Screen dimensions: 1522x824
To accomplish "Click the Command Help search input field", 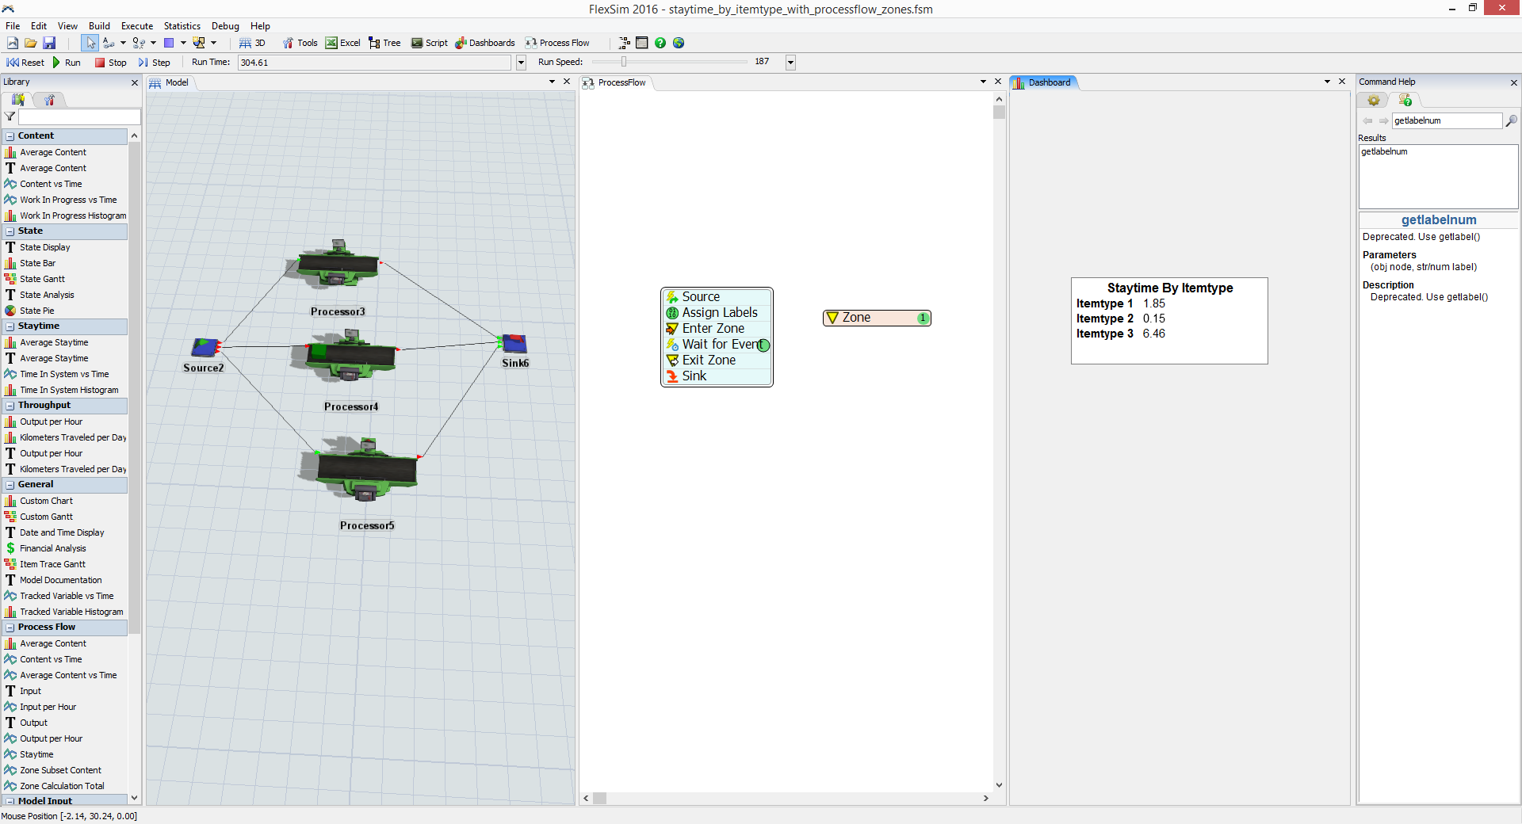I will pyautogui.click(x=1446, y=120).
